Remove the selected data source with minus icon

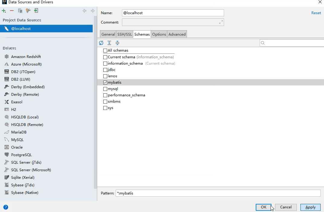click(12, 11)
